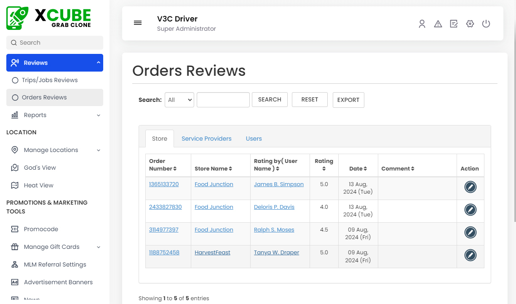Viewport: 516px width, 304px height.
Task: Open the Super Administrator profile icon
Action: click(422, 24)
